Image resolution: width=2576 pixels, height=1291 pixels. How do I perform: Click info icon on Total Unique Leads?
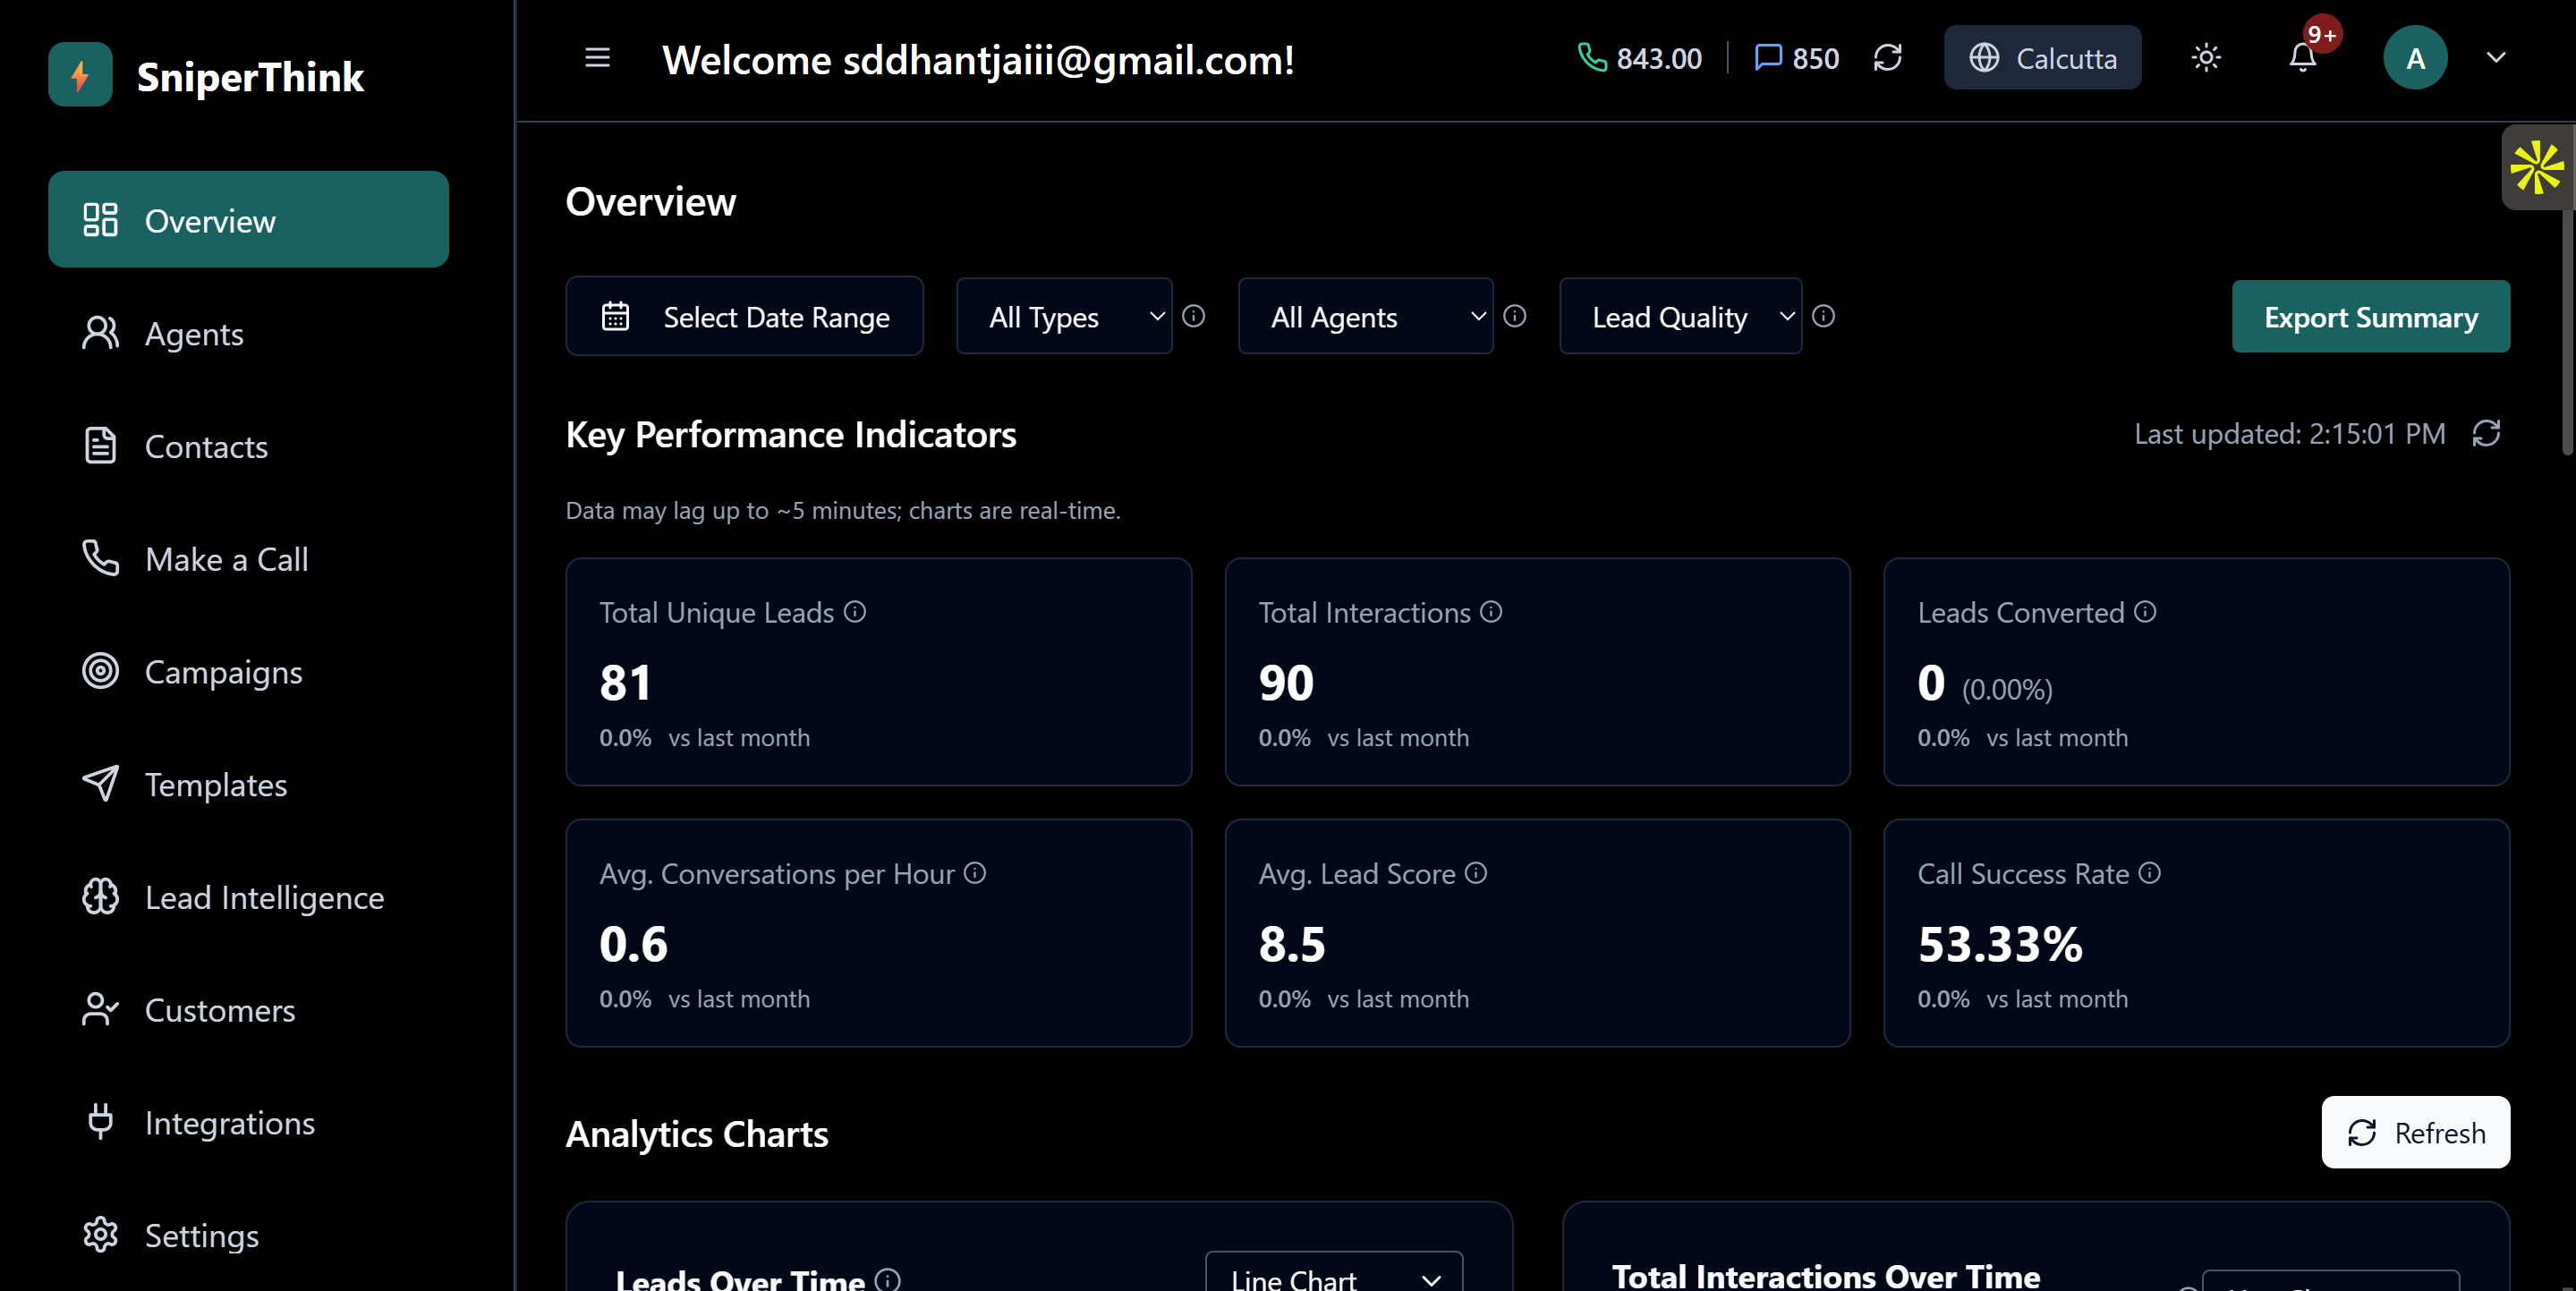click(855, 611)
